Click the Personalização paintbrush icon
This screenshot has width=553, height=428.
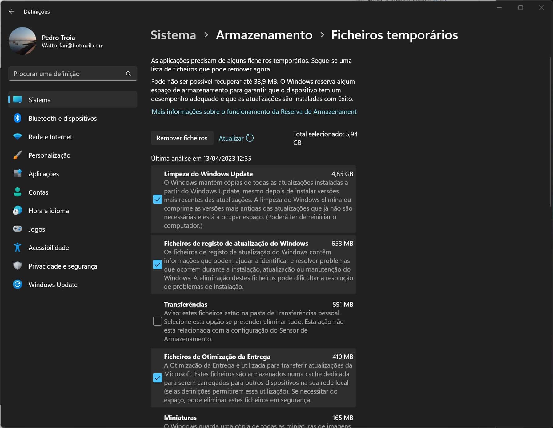[18, 155]
